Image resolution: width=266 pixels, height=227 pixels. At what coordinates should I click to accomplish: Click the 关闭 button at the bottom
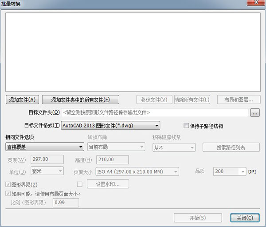click(x=245, y=218)
